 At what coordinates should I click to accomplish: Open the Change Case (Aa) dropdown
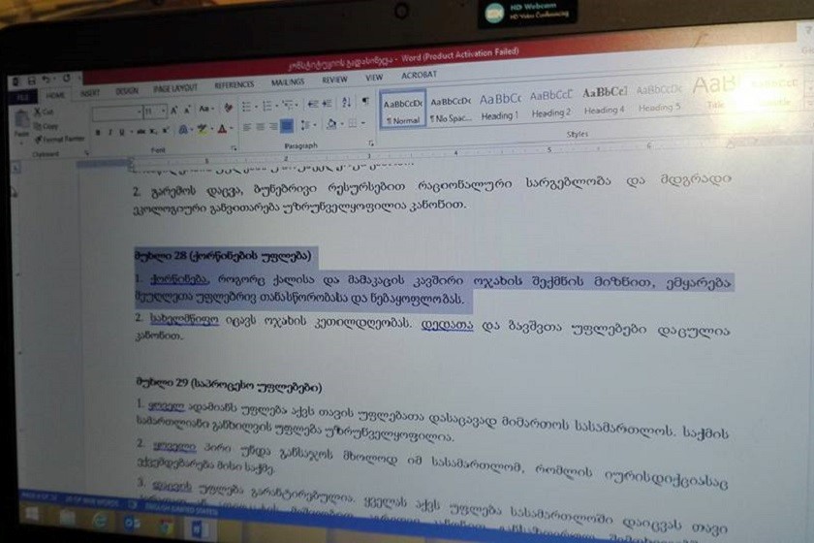pos(204,109)
